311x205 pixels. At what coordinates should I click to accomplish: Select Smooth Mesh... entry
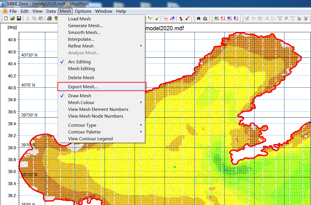click(84, 32)
